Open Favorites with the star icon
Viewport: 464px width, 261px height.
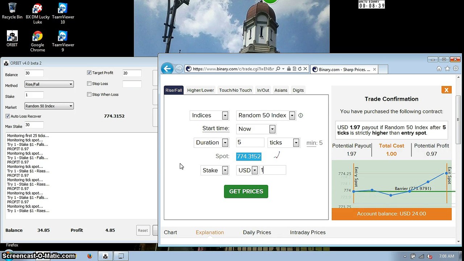447,69
